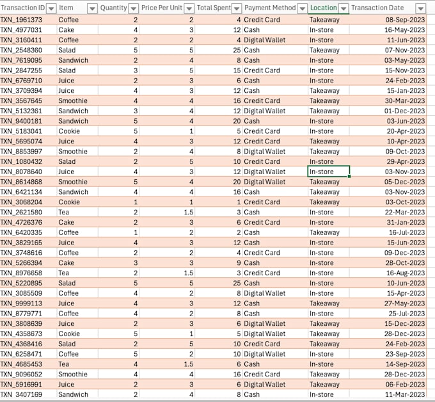Image resolution: width=435 pixels, height=402 pixels.
Task: Select the date cell 23-Sep-2023
Action: pyautogui.click(x=388, y=354)
